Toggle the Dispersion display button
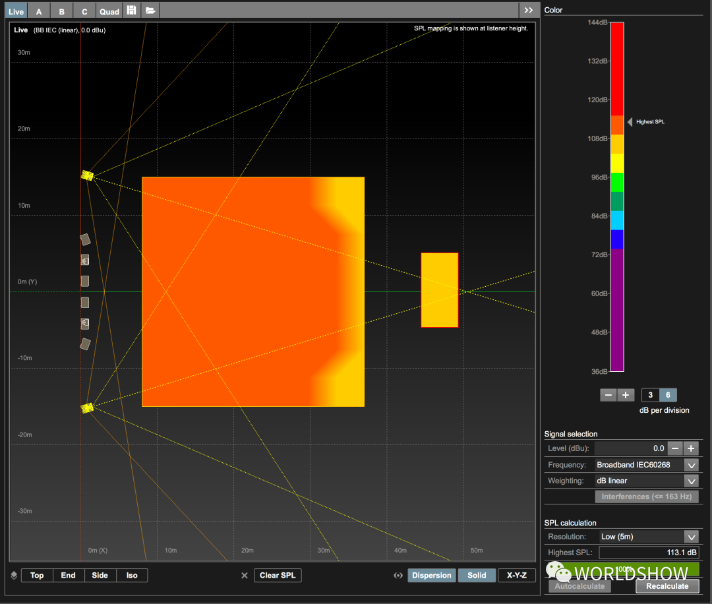Viewport: 712px width, 604px height. pos(431,576)
